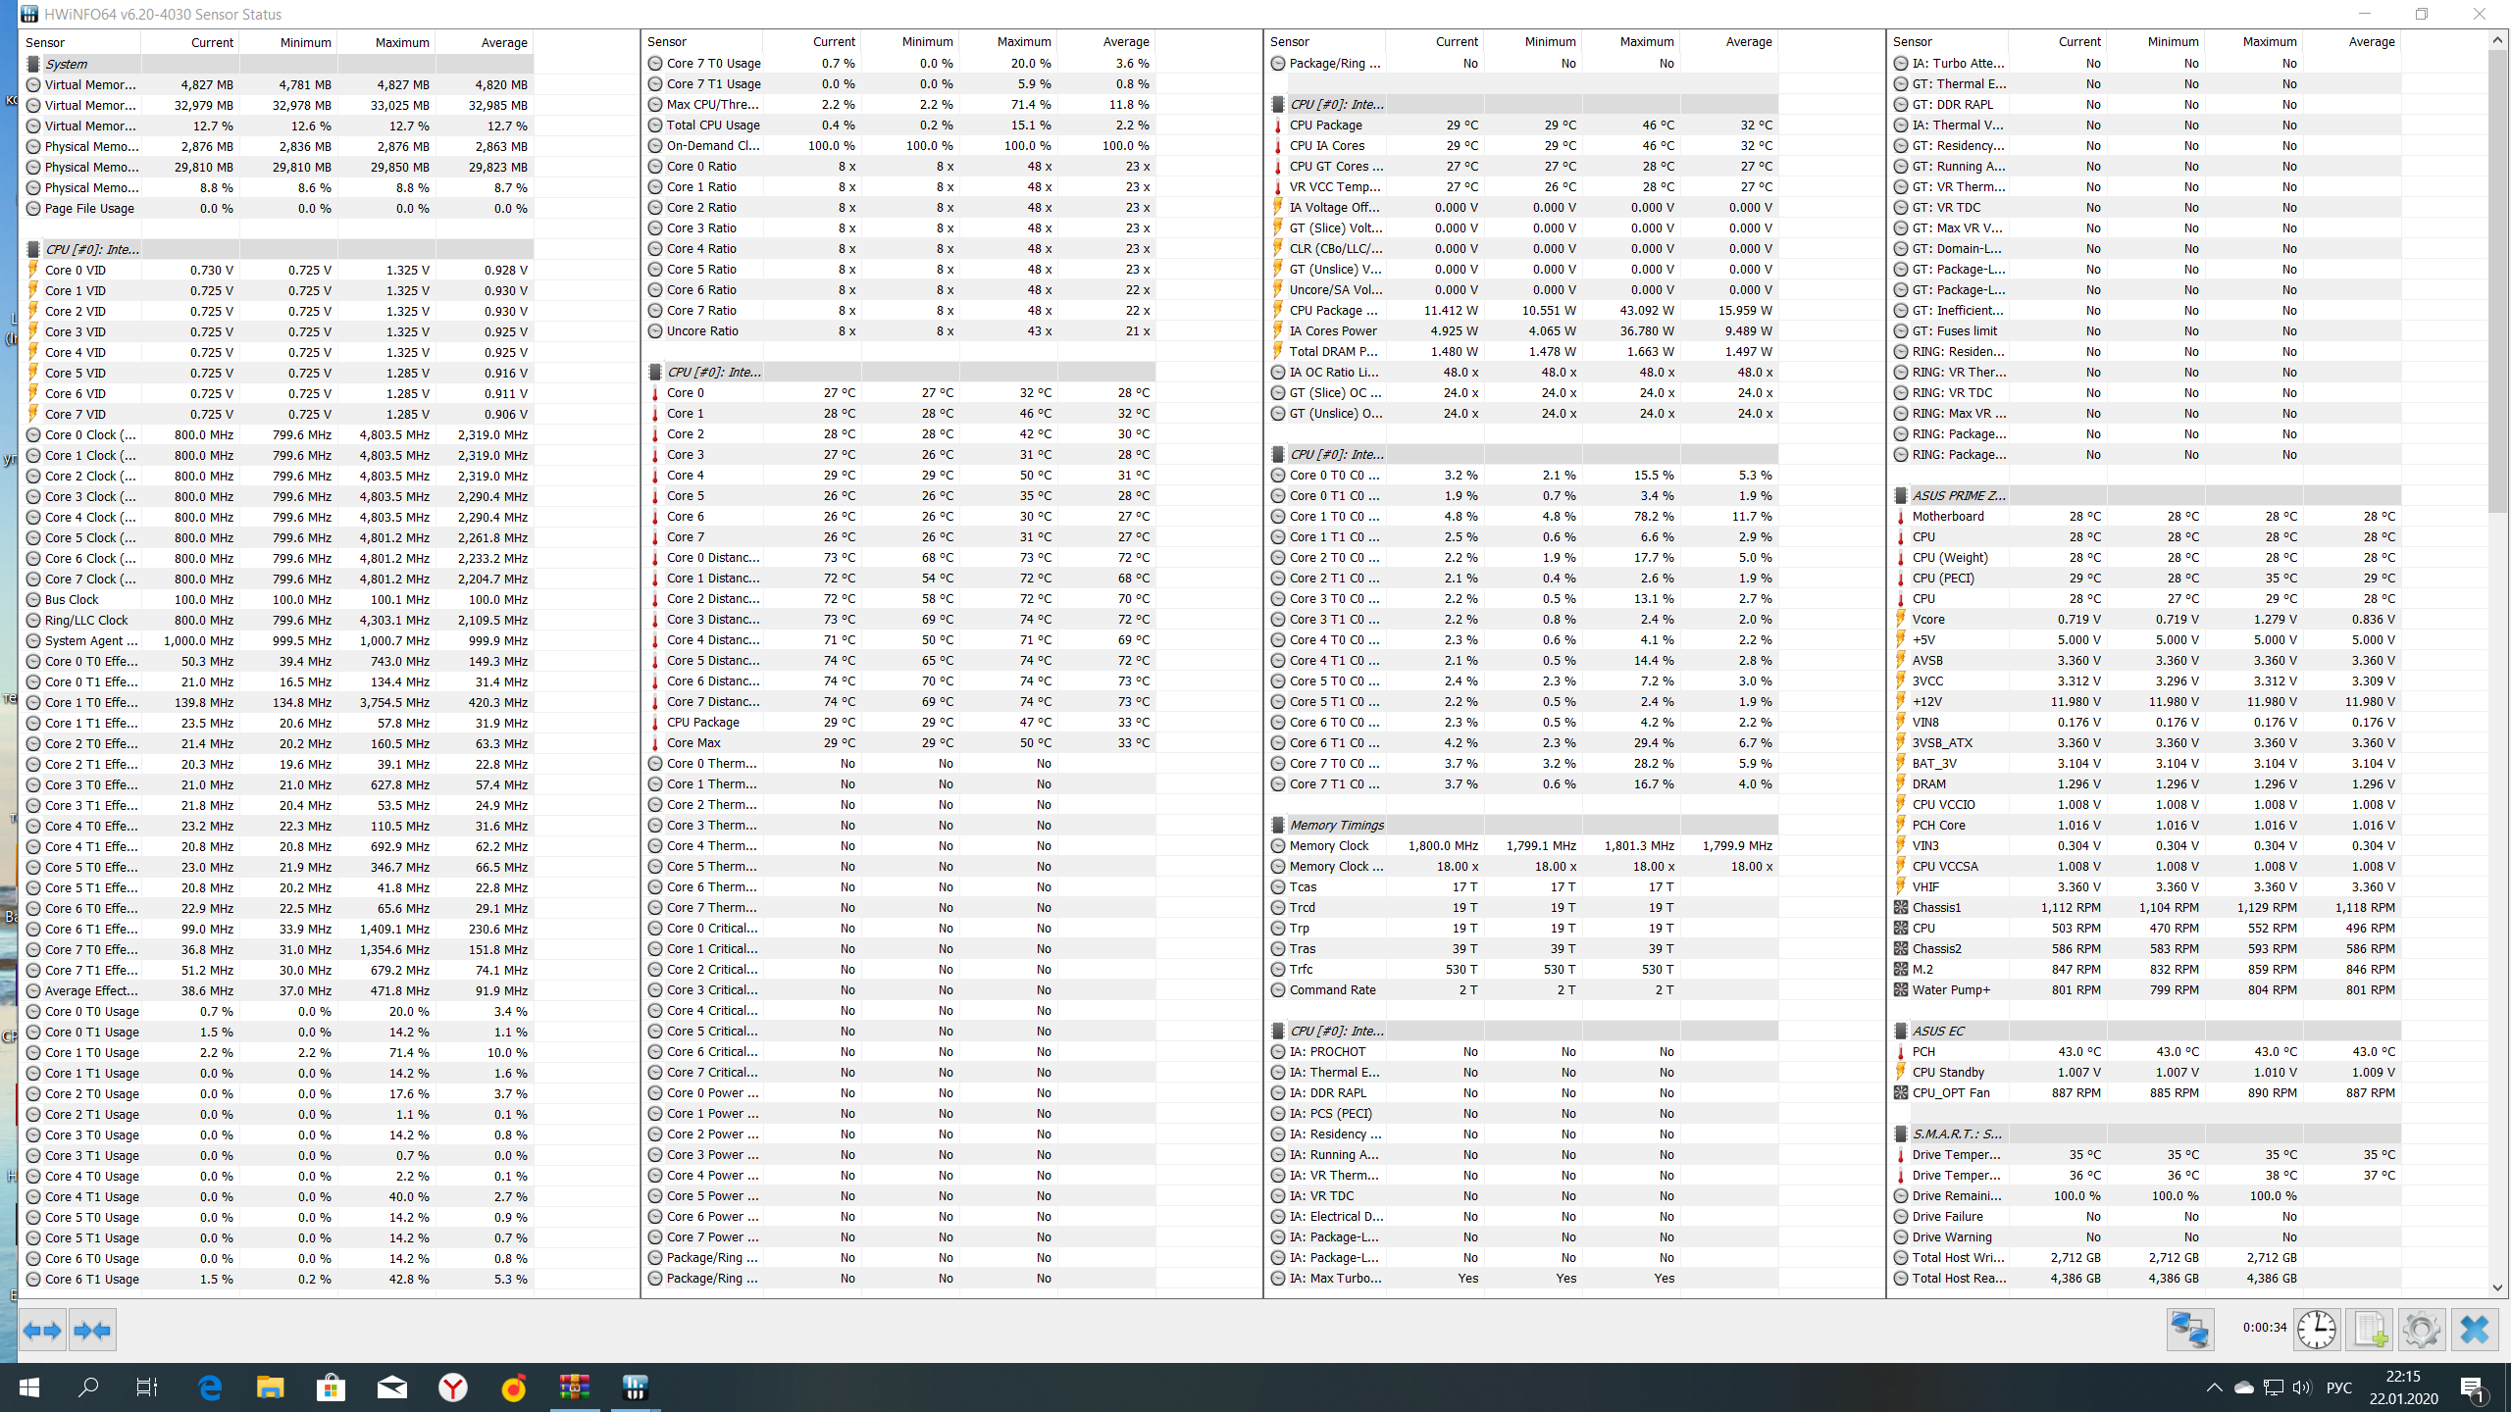Open HWiNFO icon in the Windows taskbar
This screenshot has height=1412, width=2511.
coord(635,1387)
